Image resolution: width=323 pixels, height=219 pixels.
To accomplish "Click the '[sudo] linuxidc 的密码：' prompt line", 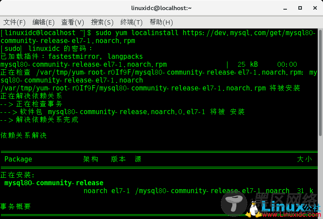I will point(46,49).
